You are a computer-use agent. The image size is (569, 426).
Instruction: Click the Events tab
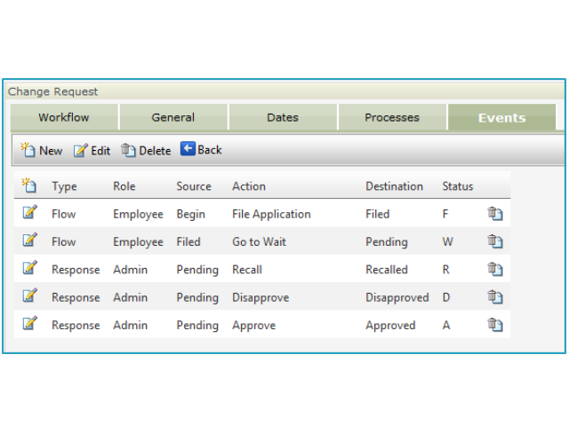[501, 117]
